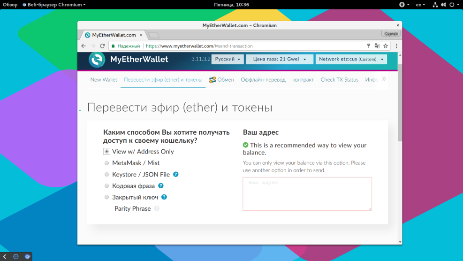Show help for Parity Phrase
Viewport: 463px width, 261px height.
tap(157, 208)
